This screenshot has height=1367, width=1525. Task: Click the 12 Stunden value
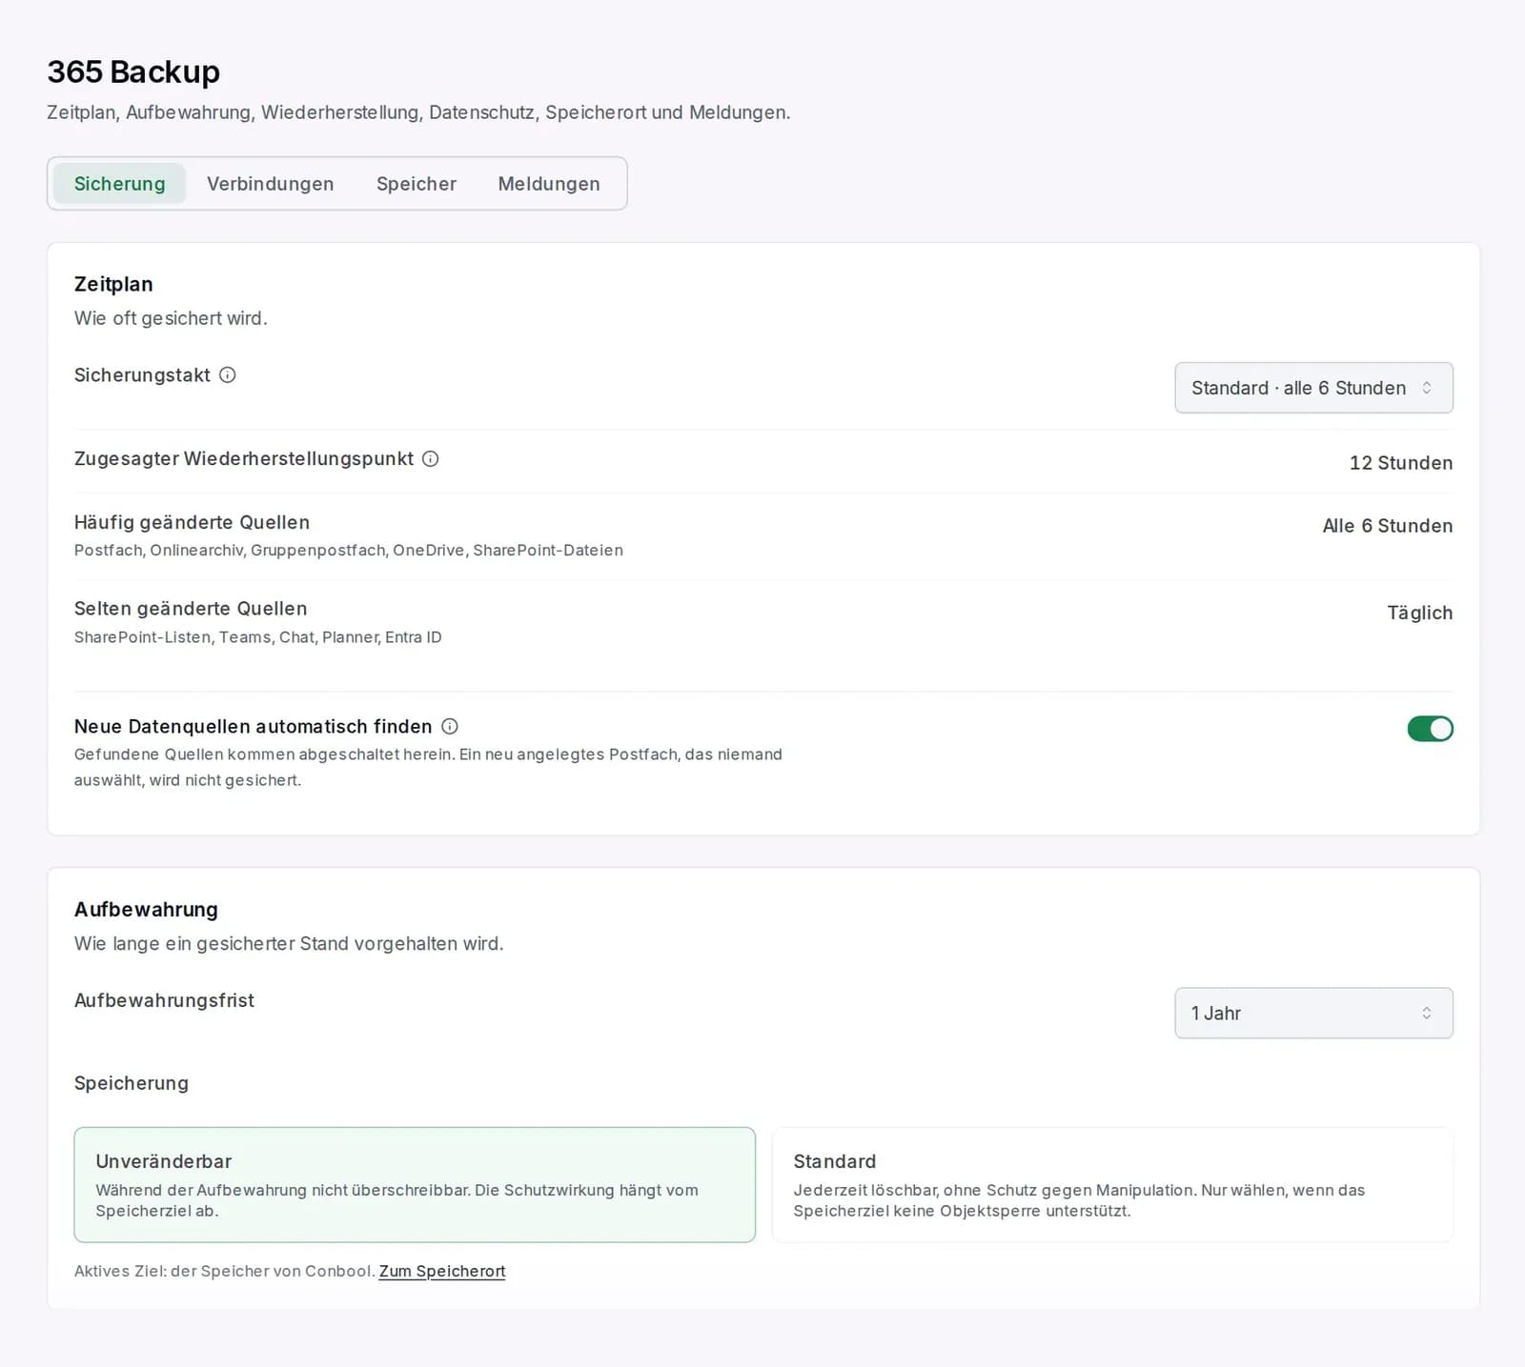(1401, 463)
